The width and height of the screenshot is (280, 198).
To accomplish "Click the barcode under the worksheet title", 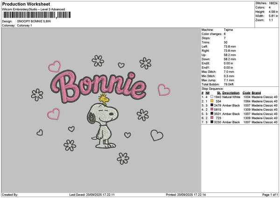I will [37, 15].
